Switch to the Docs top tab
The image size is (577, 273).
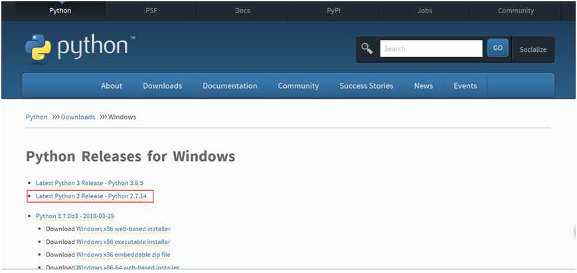coord(242,11)
